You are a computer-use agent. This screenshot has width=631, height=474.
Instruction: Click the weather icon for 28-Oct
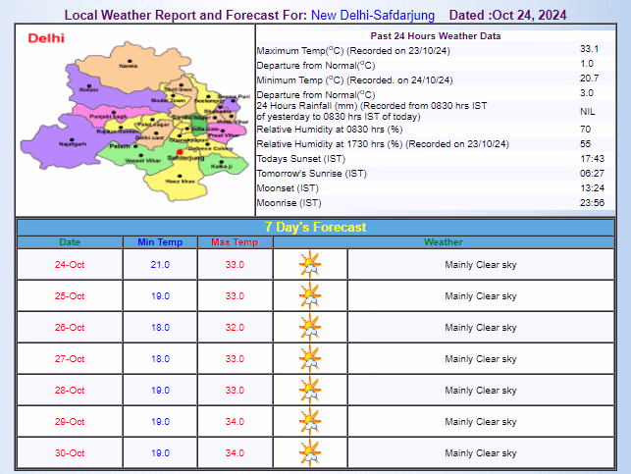pos(310,391)
